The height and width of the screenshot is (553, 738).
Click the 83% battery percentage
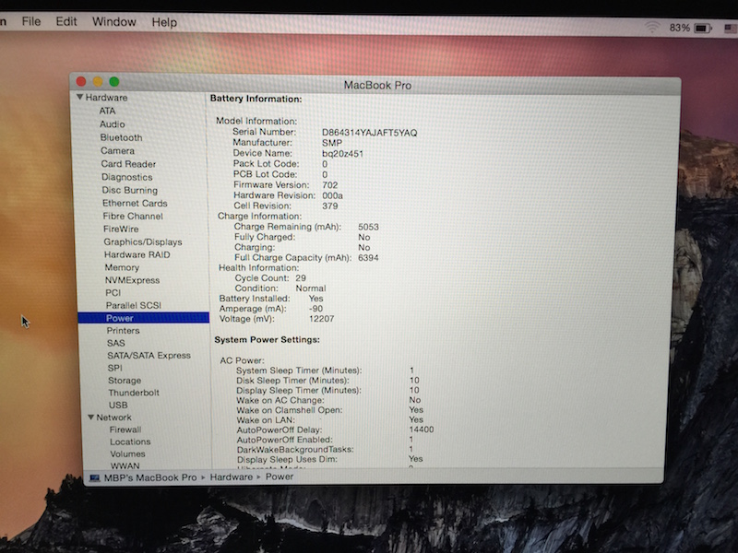[x=679, y=28]
